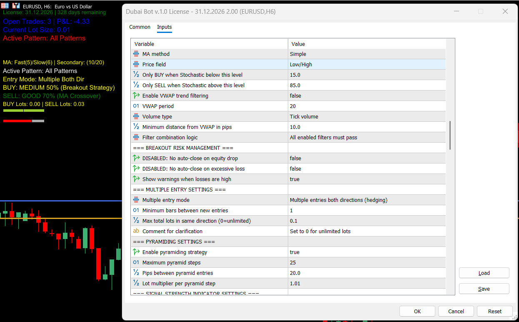519x322 pixels.
Task: Click double icon beside Only BUY when Stochastic
Action: pos(136,75)
